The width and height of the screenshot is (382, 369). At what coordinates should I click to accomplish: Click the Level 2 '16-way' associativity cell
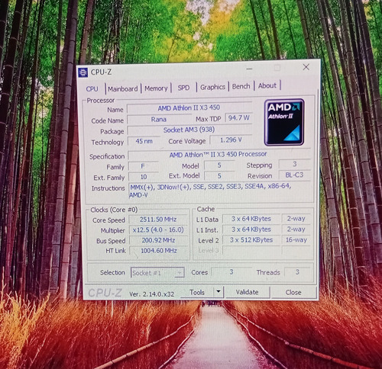296,239
